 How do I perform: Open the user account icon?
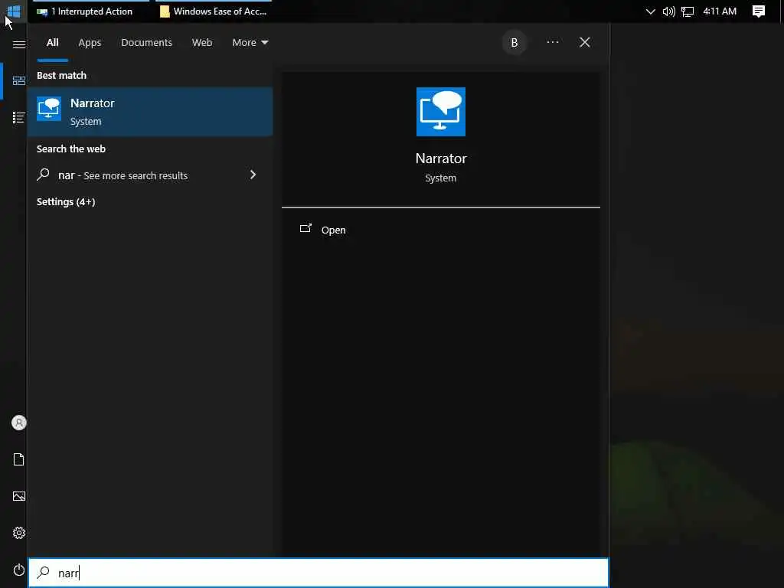[x=19, y=423]
